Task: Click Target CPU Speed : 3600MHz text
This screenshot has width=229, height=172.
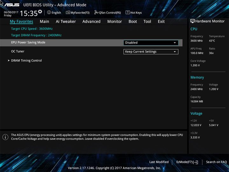Action: pos(32,29)
